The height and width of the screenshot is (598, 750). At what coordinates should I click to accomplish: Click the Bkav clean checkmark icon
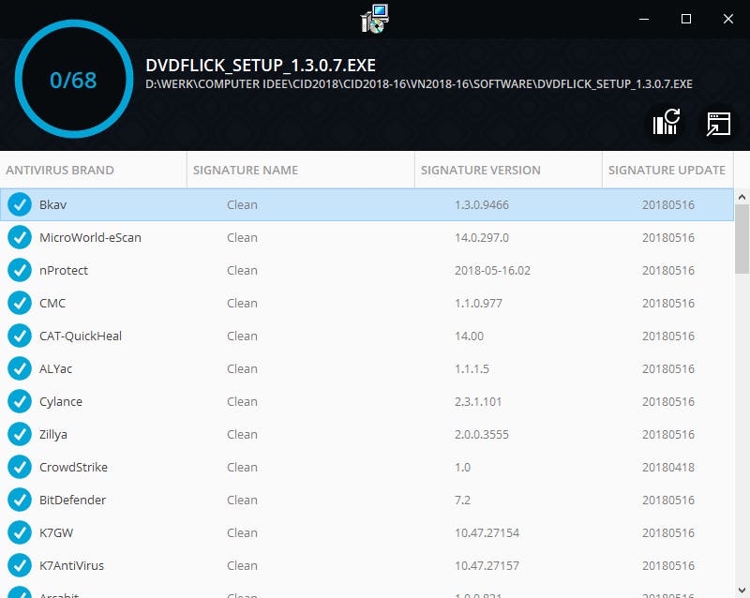(20, 204)
